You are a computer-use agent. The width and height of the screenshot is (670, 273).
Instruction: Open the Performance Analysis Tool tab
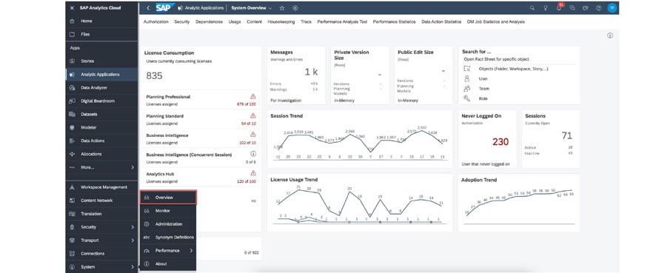click(342, 21)
